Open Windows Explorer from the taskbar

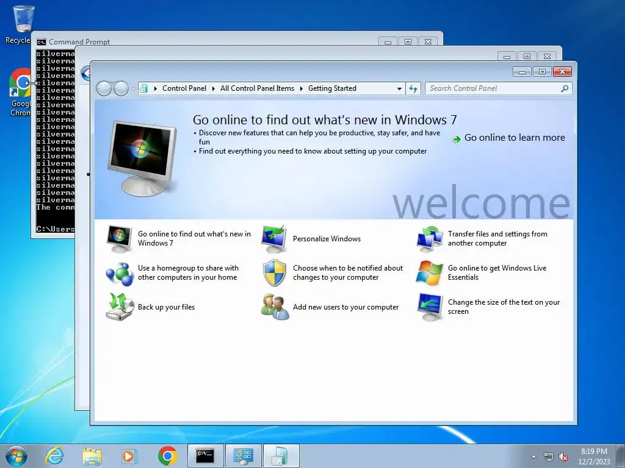click(x=92, y=456)
